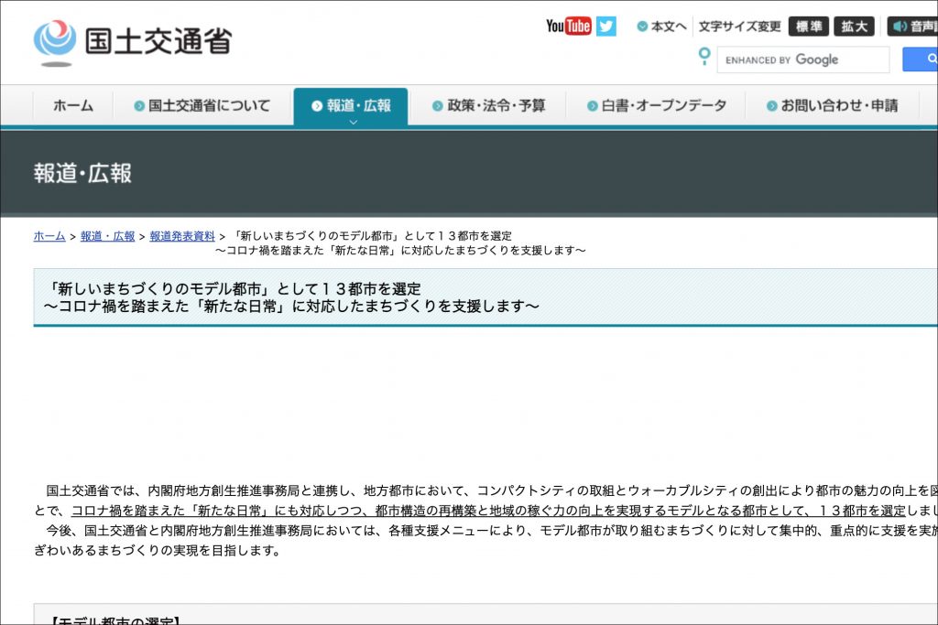
Task: Click the speaker icon for audio reading
Action: (x=900, y=27)
